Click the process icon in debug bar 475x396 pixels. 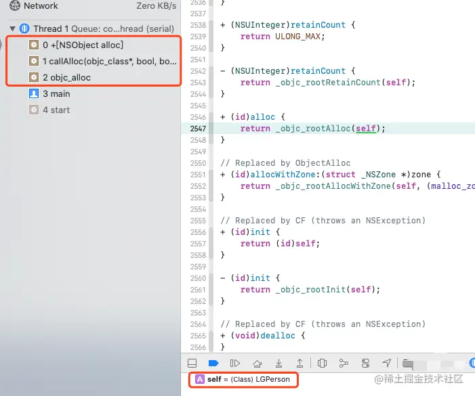pos(408,364)
